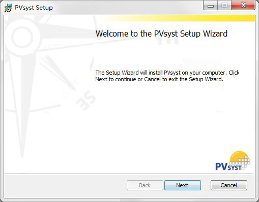Minimize the PVsyst Setup window
The image size is (259, 202).
click(x=211, y=6)
